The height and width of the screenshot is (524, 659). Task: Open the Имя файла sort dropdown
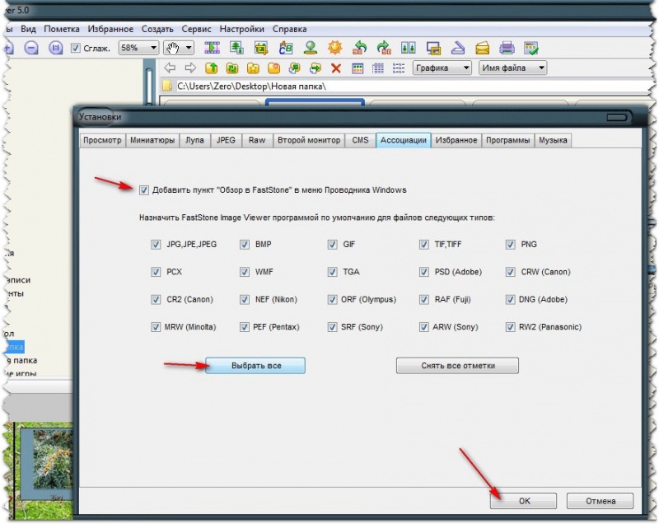512,68
